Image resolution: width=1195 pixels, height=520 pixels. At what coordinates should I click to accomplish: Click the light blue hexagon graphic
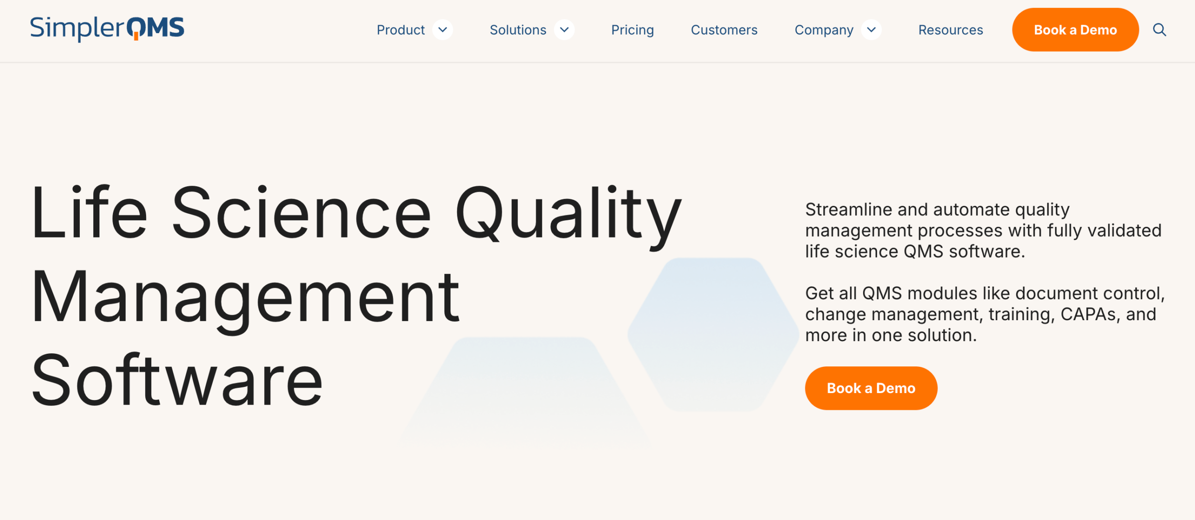coord(713,334)
